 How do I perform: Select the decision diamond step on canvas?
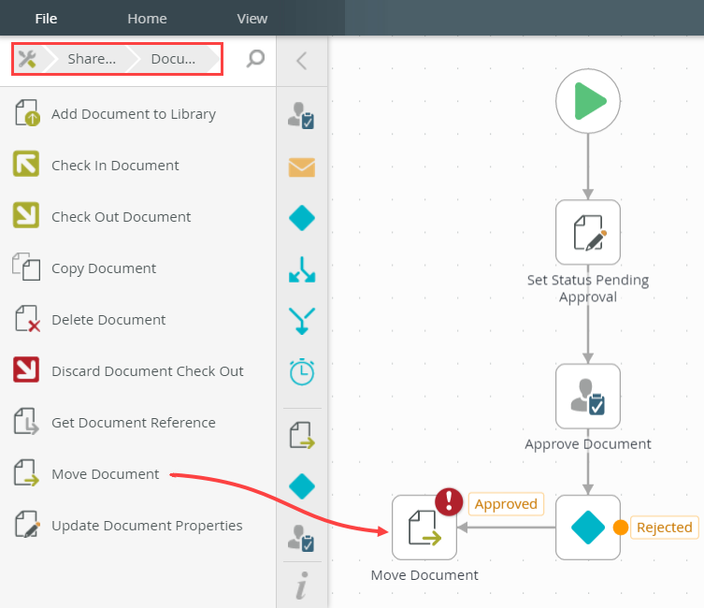click(588, 528)
